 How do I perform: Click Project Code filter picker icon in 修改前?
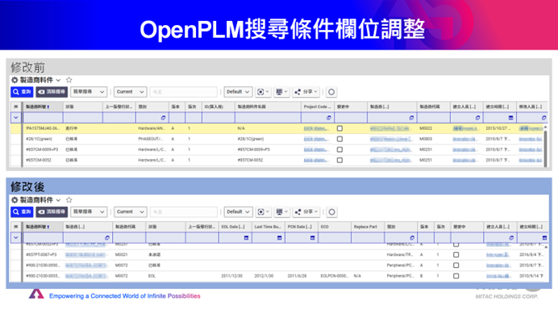pos(328,118)
